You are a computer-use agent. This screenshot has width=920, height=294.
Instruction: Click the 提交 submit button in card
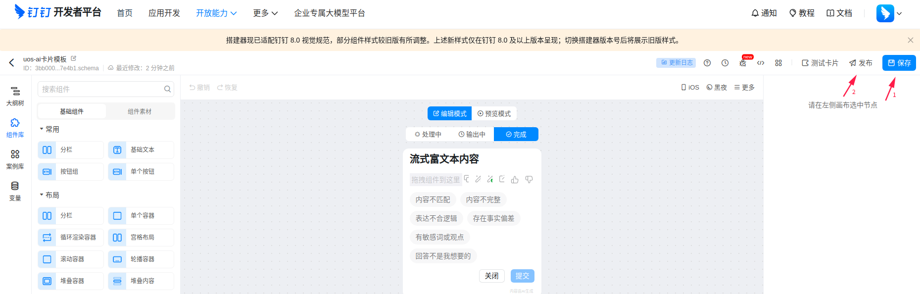[x=523, y=276]
